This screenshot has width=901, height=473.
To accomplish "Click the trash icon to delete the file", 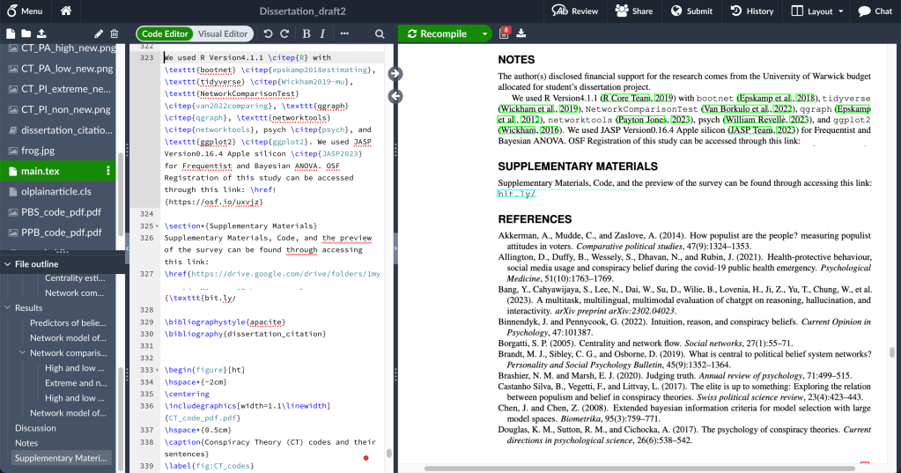I will pyautogui.click(x=113, y=33).
